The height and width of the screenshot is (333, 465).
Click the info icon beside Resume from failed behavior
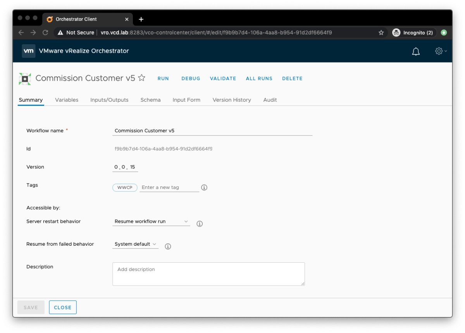[x=168, y=246]
